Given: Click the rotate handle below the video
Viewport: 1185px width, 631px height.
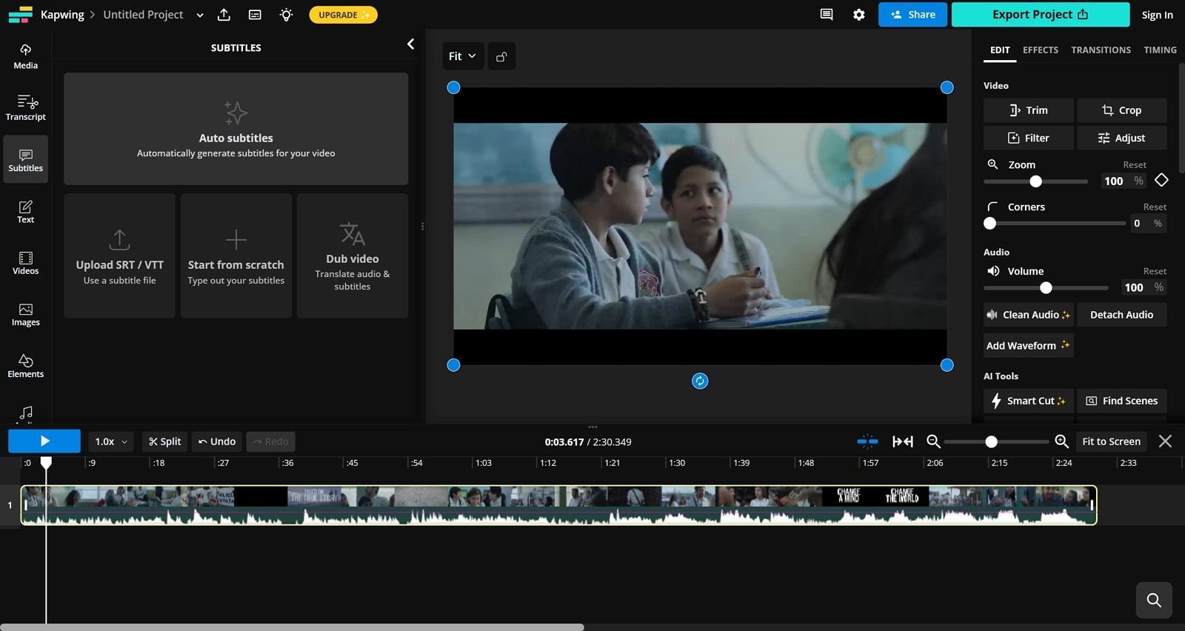Looking at the screenshot, I should click(700, 381).
